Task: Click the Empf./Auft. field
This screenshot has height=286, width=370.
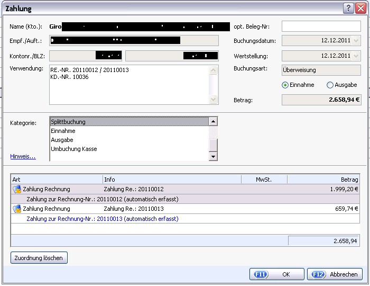Action: (134, 41)
